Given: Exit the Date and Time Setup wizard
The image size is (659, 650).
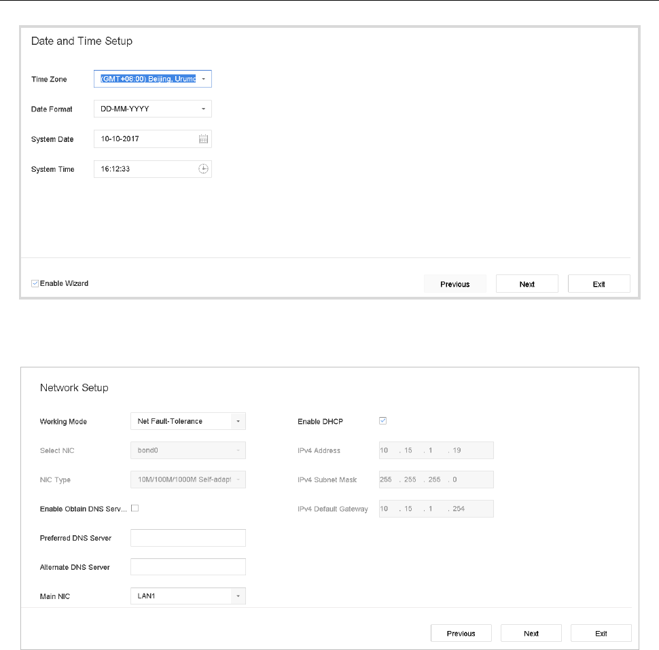Looking at the screenshot, I should pyautogui.click(x=599, y=284).
